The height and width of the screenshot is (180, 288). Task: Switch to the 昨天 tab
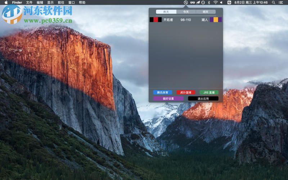click(x=166, y=12)
